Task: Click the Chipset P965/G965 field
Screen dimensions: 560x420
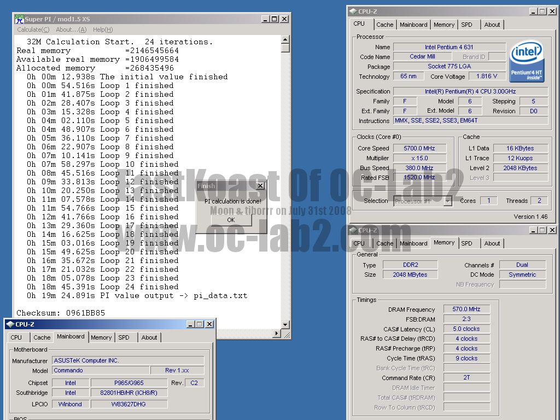Action: coord(129,383)
